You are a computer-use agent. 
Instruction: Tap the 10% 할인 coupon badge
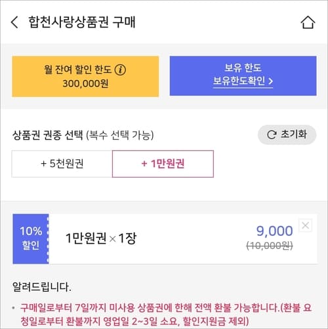[31, 239]
